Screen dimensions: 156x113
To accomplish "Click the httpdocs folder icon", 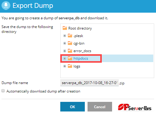I will coord(70,58).
